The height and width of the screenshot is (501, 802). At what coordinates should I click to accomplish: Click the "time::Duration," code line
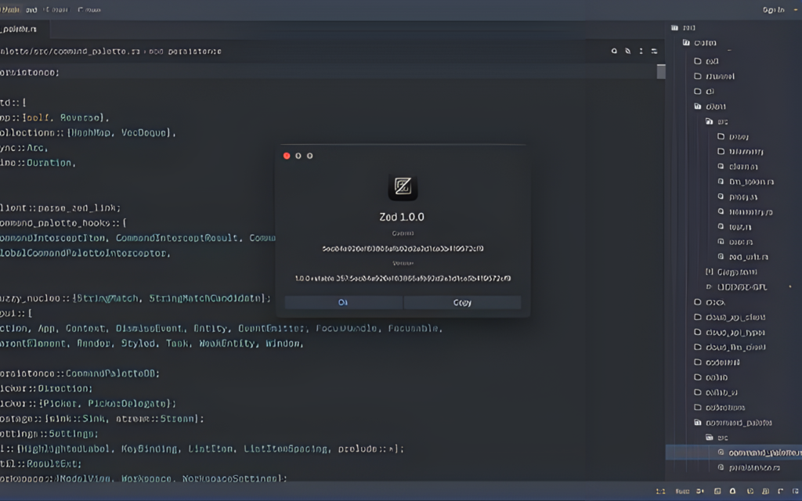click(38, 163)
